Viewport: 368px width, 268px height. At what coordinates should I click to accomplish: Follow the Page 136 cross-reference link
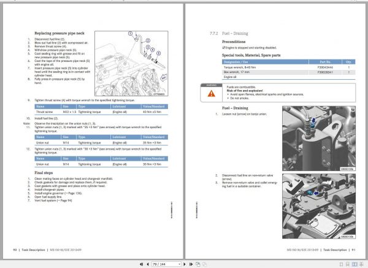pyautogui.click(x=74, y=193)
